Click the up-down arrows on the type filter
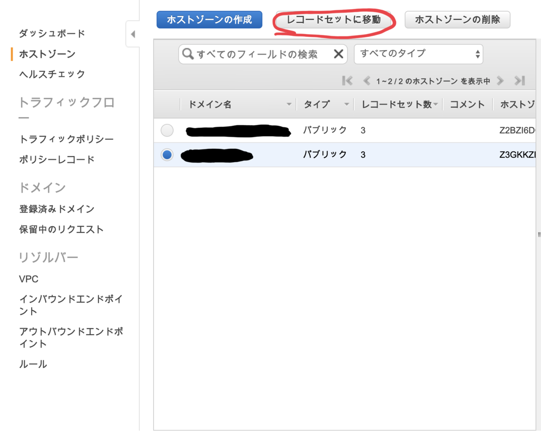This screenshot has height=432, width=541. pyautogui.click(x=477, y=54)
